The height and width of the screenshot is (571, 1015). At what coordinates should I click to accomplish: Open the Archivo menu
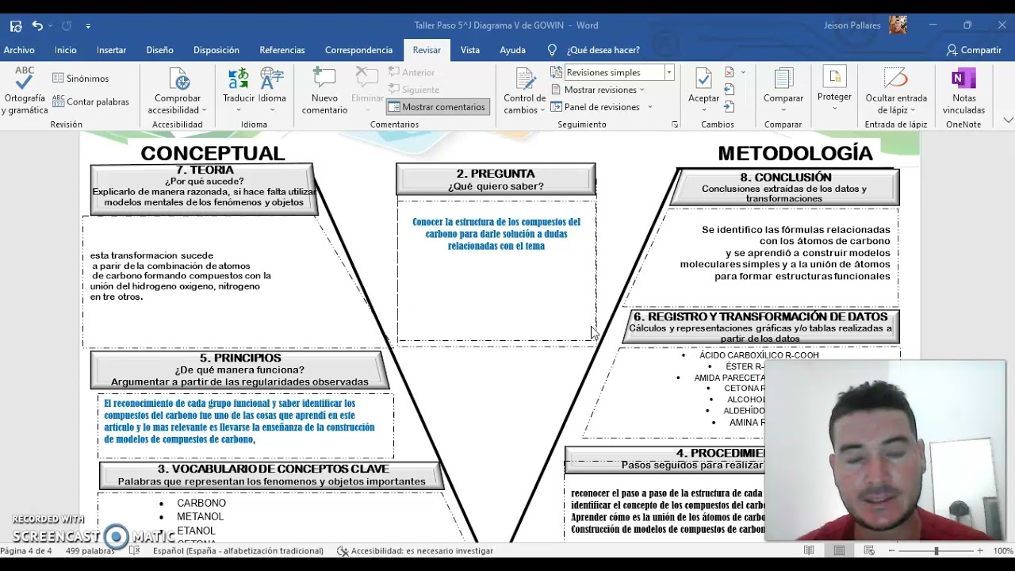(19, 50)
